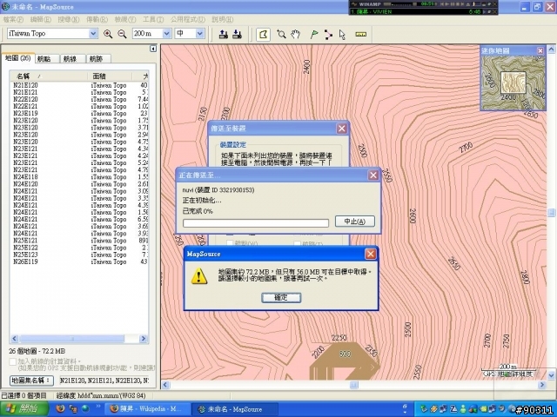This screenshot has width=557, height=417.
Task: Select the N26E119 map row
Action: [79, 261]
